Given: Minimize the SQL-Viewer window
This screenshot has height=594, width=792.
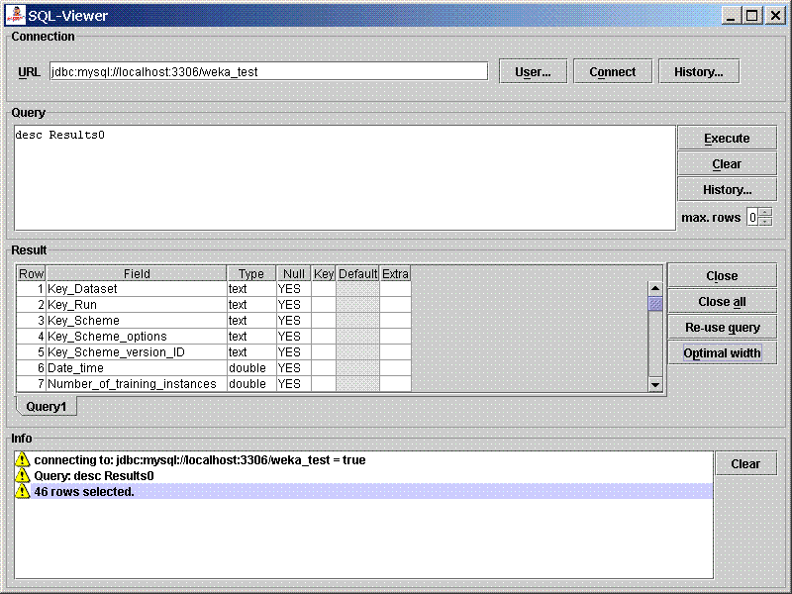Looking at the screenshot, I should tap(731, 16).
